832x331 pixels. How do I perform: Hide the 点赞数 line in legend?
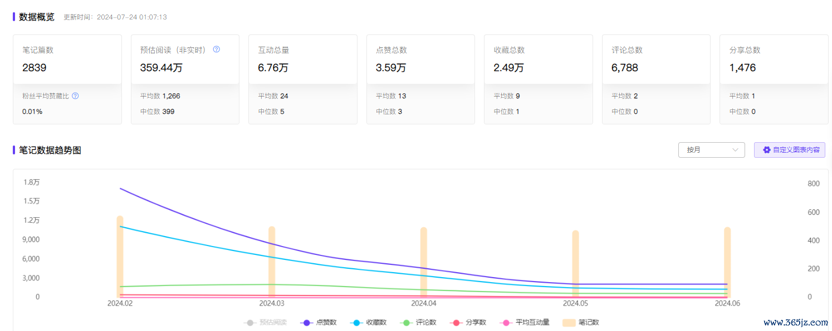click(x=318, y=323)
